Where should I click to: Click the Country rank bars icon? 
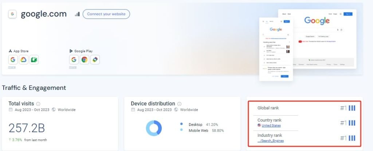click(352, 123)
